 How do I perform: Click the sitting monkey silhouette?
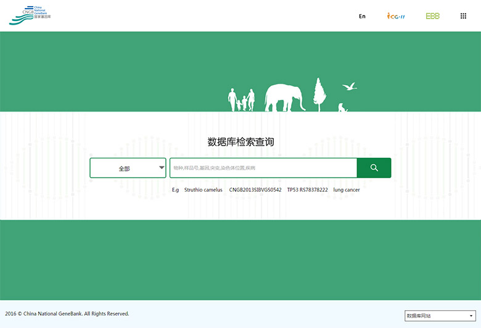coord(342,107)
